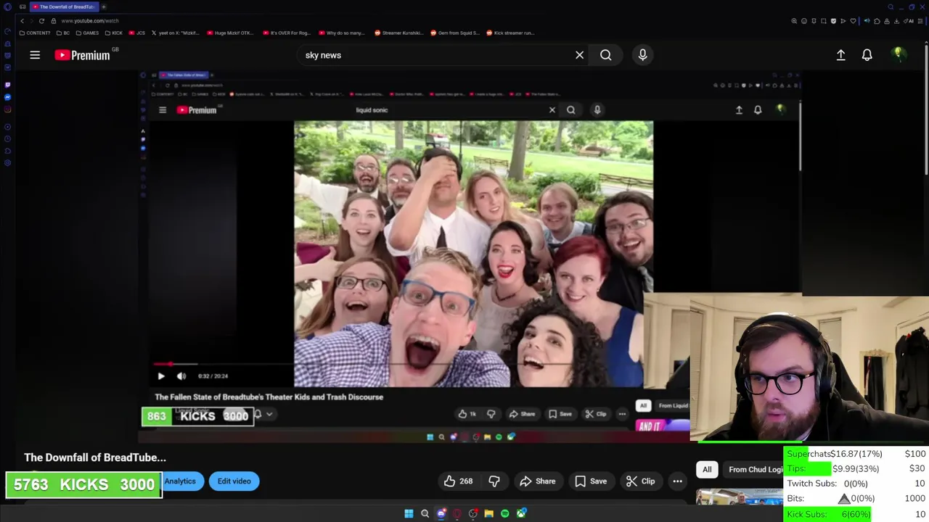Click the inner YouTube Premium logo

click(x=197, y=110)
